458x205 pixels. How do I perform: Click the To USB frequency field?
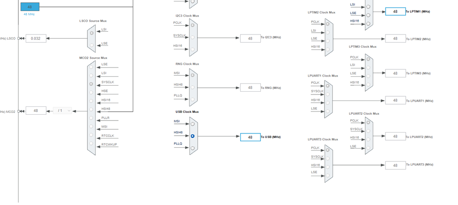pyautogui.click(x=250, y=137)
